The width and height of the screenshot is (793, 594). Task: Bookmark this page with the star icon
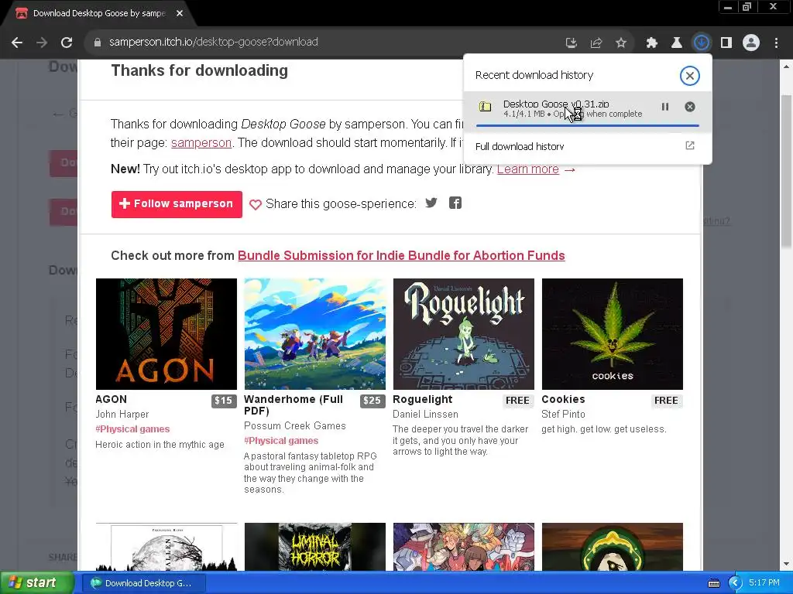click(621, 43)
